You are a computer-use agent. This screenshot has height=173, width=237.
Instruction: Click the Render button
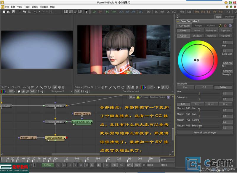click(x=48, y=165)
